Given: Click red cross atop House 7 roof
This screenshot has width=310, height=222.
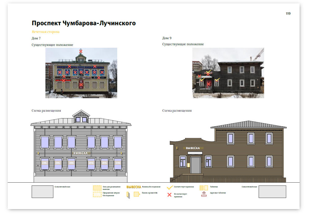Looking at the screenshot, I should pyautogui.click(x=81, y=51).
